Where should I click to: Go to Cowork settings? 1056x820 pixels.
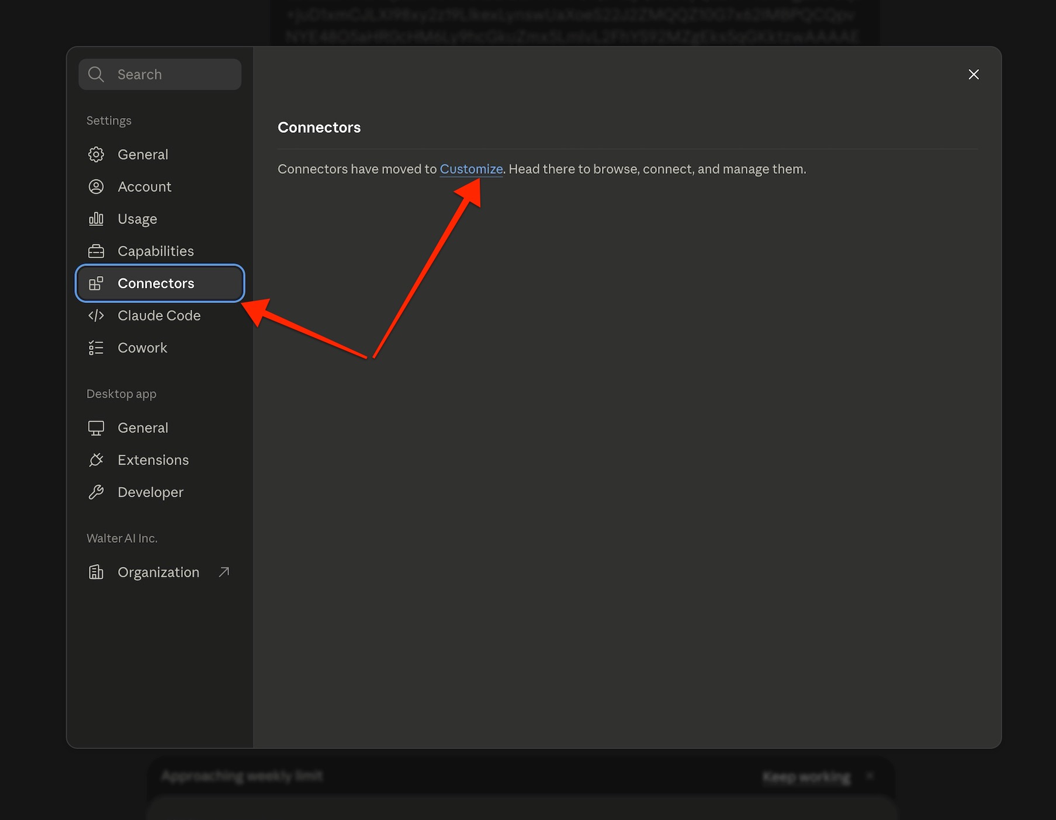(x=160, y=347)
